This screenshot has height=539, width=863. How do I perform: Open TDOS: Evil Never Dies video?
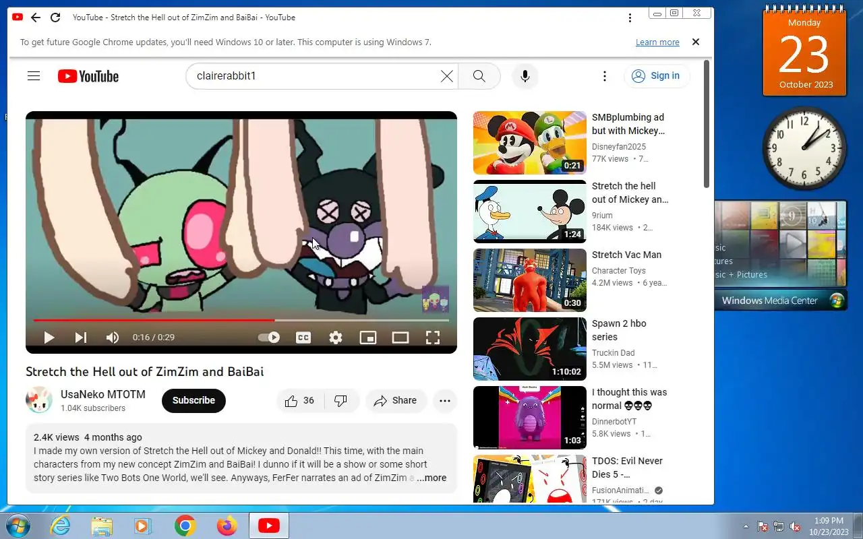point(530,480)
